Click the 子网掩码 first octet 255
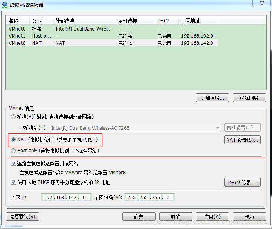The height and width of the screenshot is (229, 272). [x=131, y=197]
